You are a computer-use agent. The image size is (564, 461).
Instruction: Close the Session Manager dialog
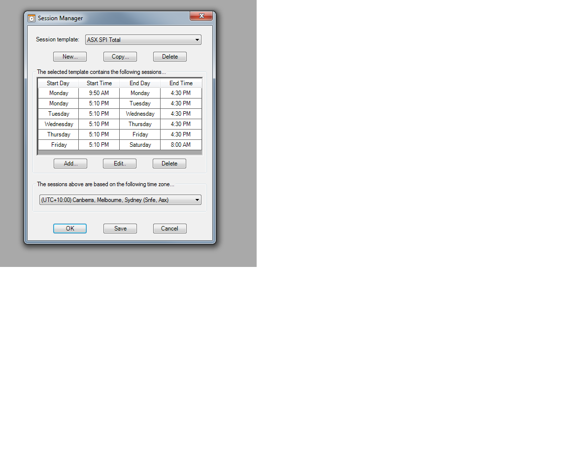201,16
